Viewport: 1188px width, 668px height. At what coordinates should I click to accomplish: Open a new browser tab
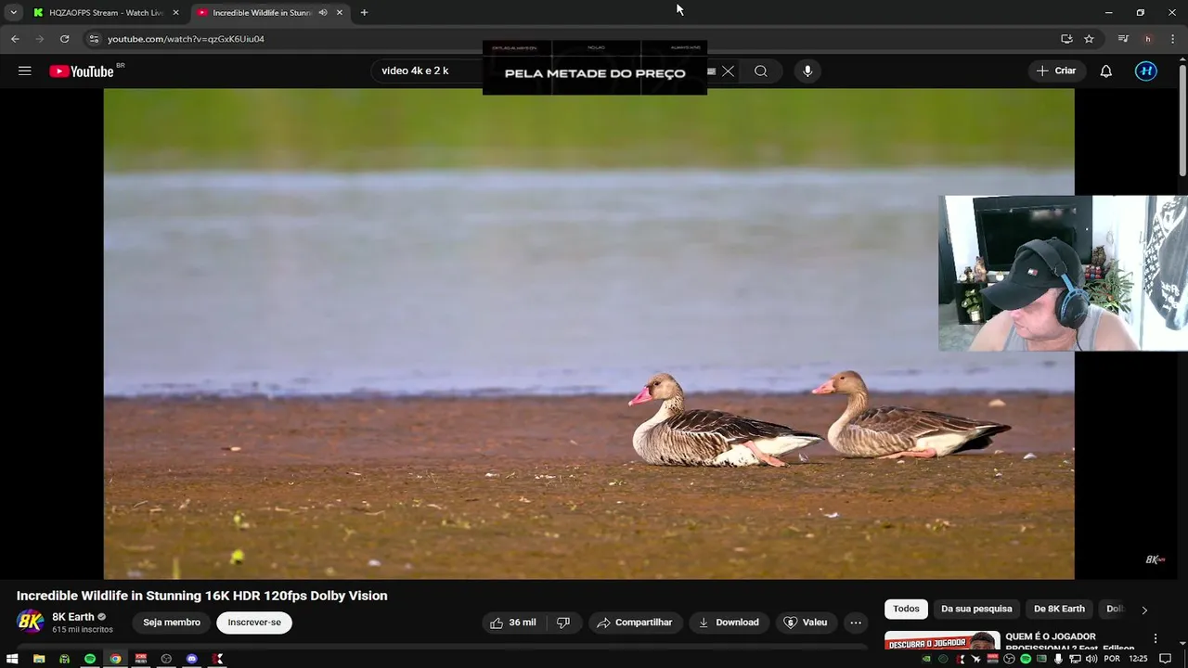(364, 13)
